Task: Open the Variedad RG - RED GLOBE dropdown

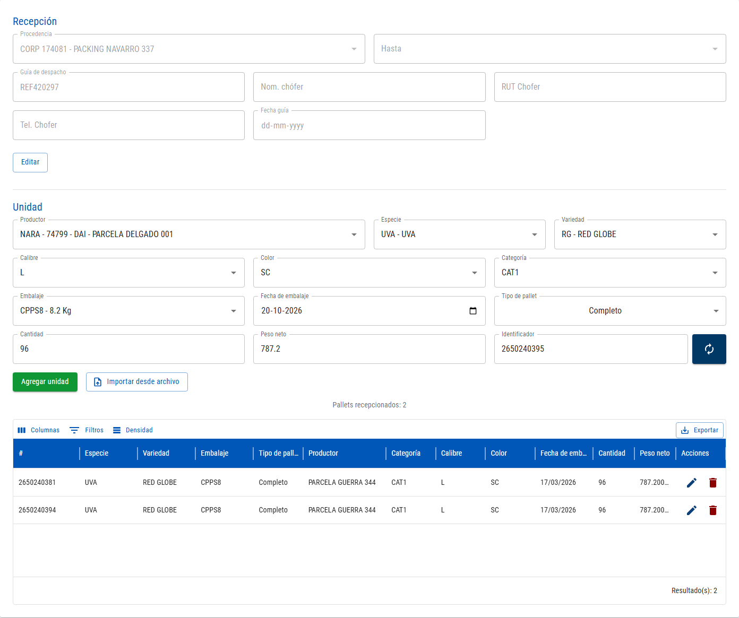Action: pos(640,234)
